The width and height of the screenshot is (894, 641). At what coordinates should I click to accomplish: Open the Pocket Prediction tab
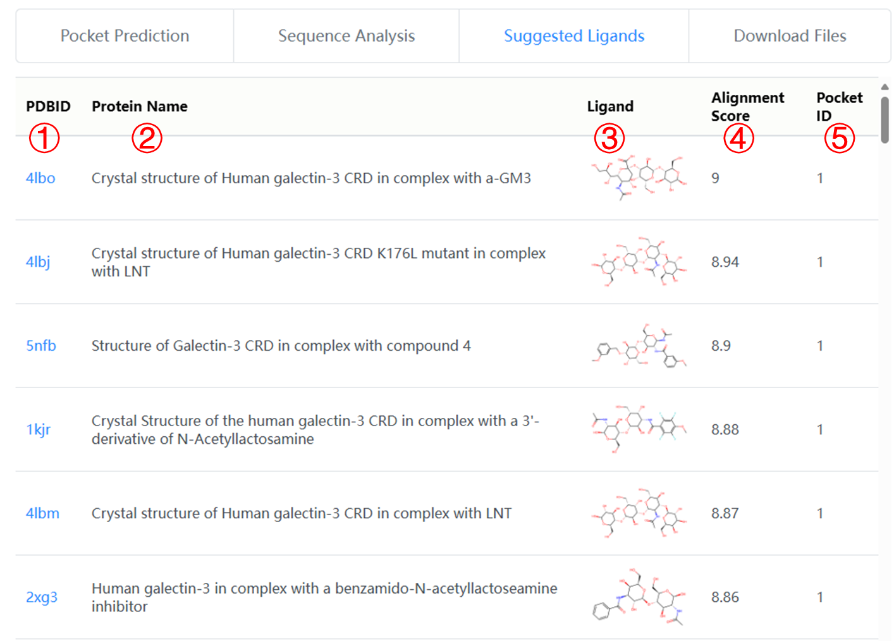pos(125,36)
